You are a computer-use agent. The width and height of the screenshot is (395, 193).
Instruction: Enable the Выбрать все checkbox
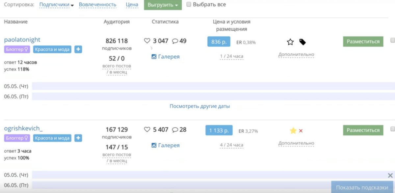click(189, 4)
